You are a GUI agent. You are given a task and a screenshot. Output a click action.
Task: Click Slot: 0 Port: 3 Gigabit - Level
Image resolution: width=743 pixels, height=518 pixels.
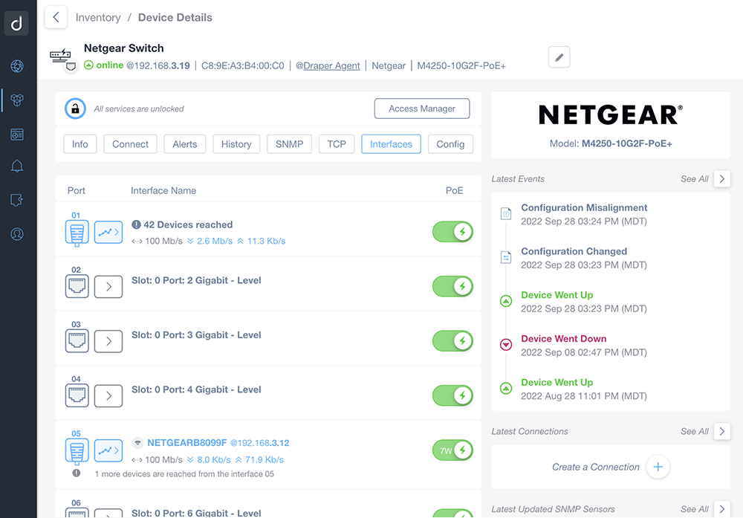pos(196,335)
